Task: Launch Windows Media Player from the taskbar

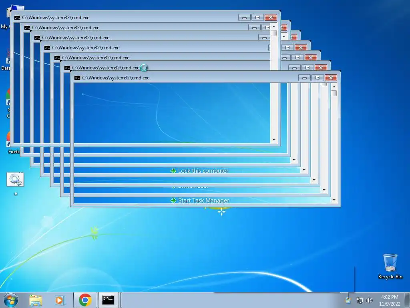Action: 59,300
